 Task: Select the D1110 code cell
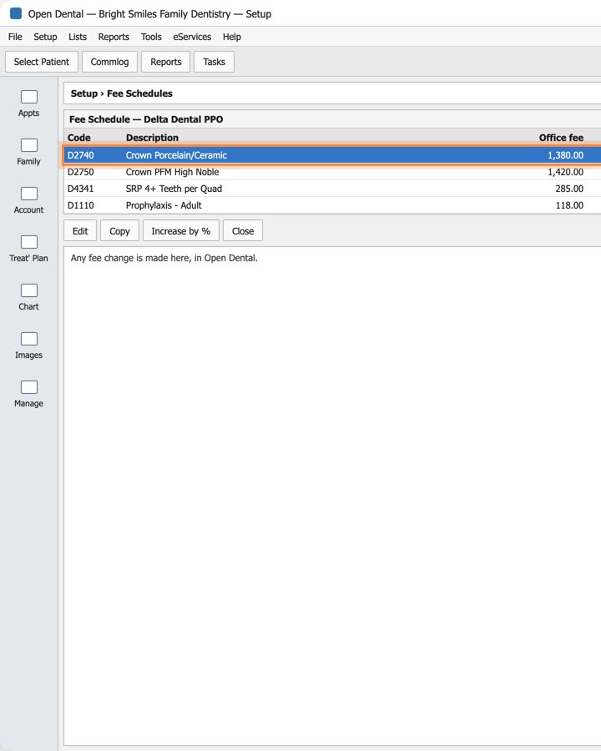(80, 205)
